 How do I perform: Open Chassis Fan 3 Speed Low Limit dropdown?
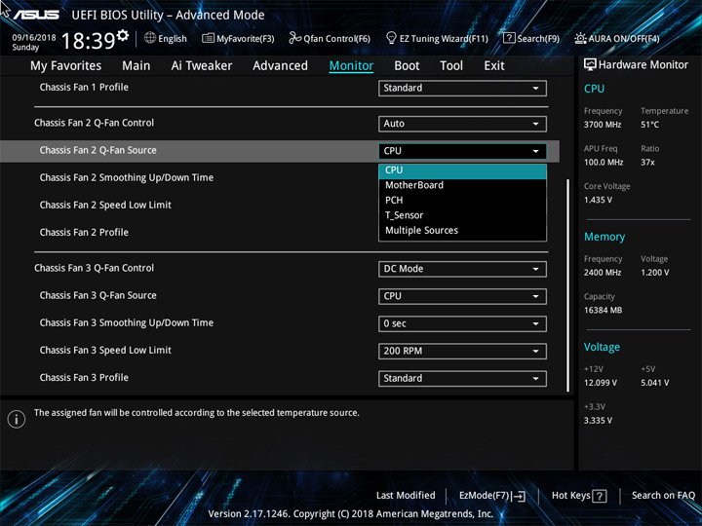pyautogui.click(x=462, y=351)
